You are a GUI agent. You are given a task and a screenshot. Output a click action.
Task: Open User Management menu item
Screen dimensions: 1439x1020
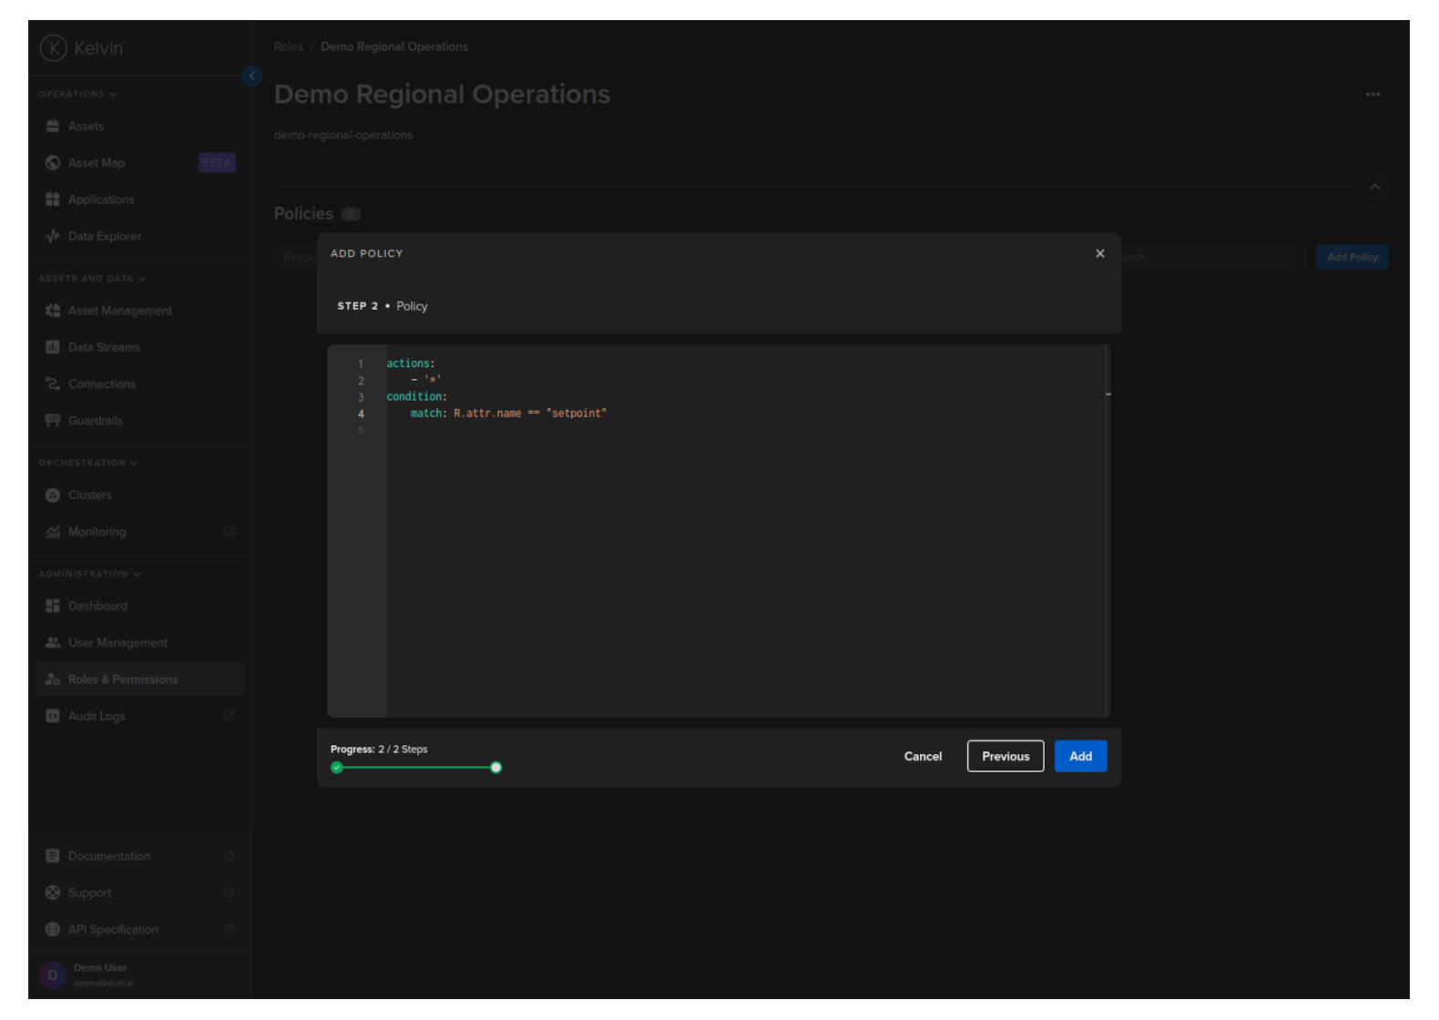[117, 643]
